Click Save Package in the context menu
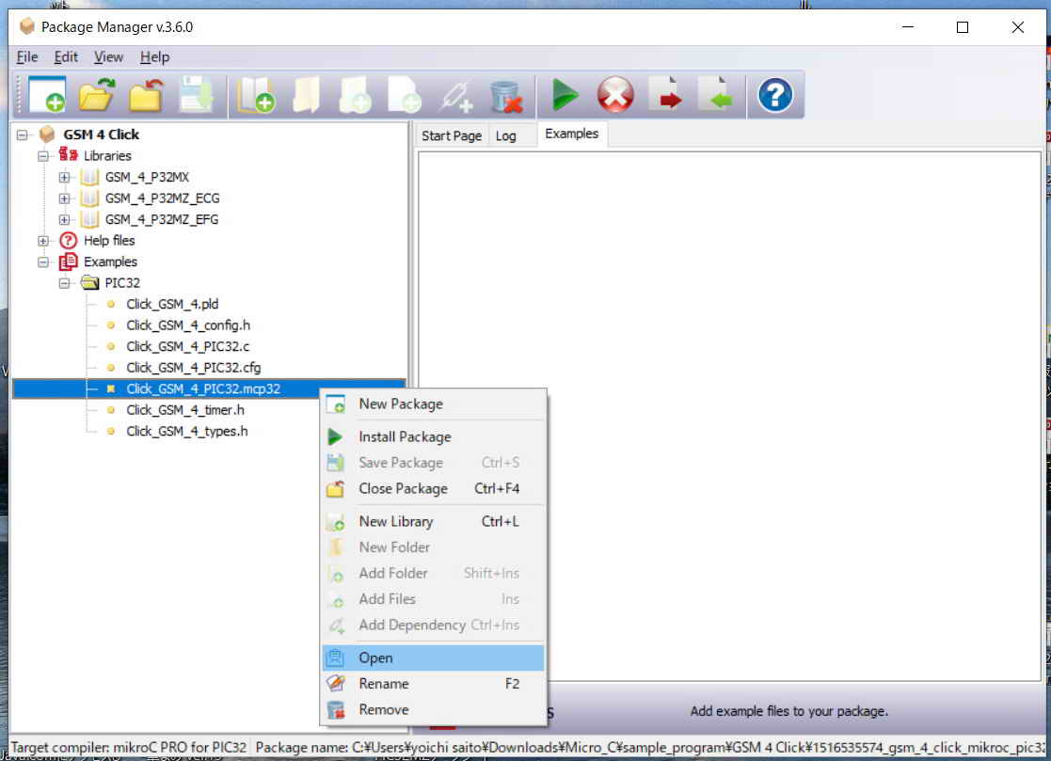 (433, 463)
